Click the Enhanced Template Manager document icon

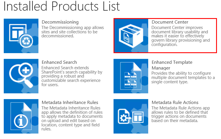tap(131, 76)
